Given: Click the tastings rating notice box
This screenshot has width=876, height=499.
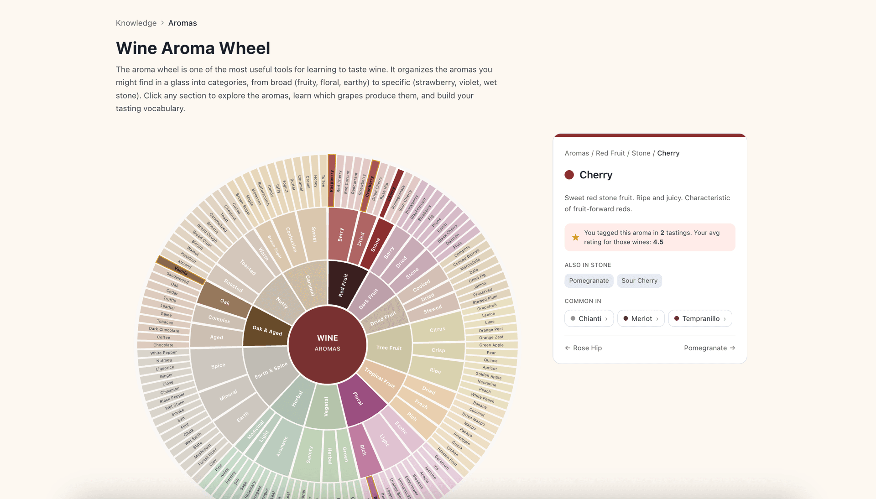Looking at the screenshot, I should pyautogui.click(x=650, y=237).
